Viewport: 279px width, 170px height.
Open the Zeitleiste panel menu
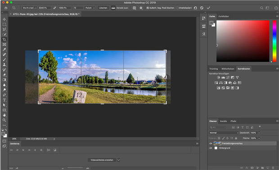point(197,143)
